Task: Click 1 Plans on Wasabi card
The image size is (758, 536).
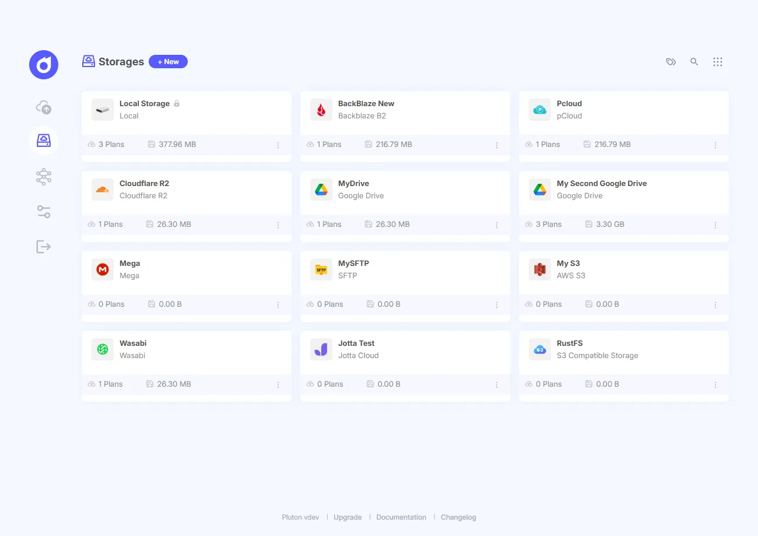Action: (x=111, y=384)
